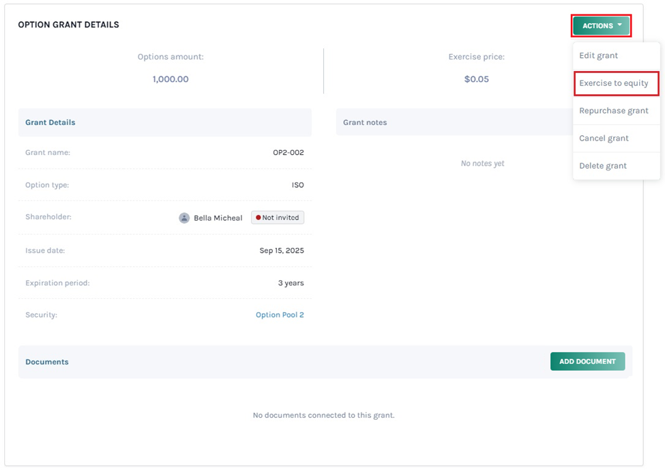Pick Delete grant in the actions list
This screenshot has height=471, width=665.
tap(603, 166)
